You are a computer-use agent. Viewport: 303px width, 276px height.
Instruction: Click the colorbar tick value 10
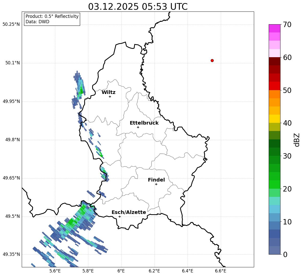pyautogui.click(x=287, y=222)
